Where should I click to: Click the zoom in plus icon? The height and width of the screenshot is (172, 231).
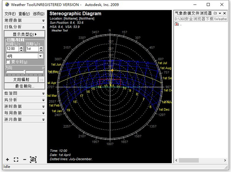point(7,159)
